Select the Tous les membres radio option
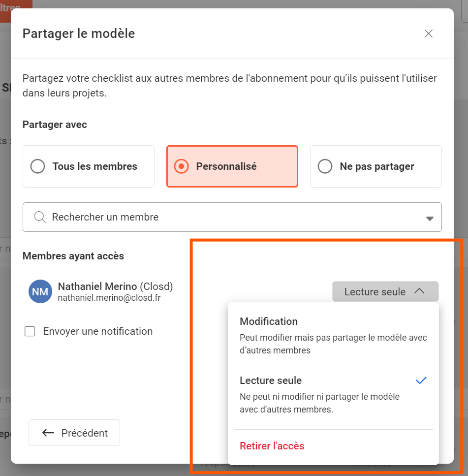Screen dimensions: 468x476 pos(38,166)
